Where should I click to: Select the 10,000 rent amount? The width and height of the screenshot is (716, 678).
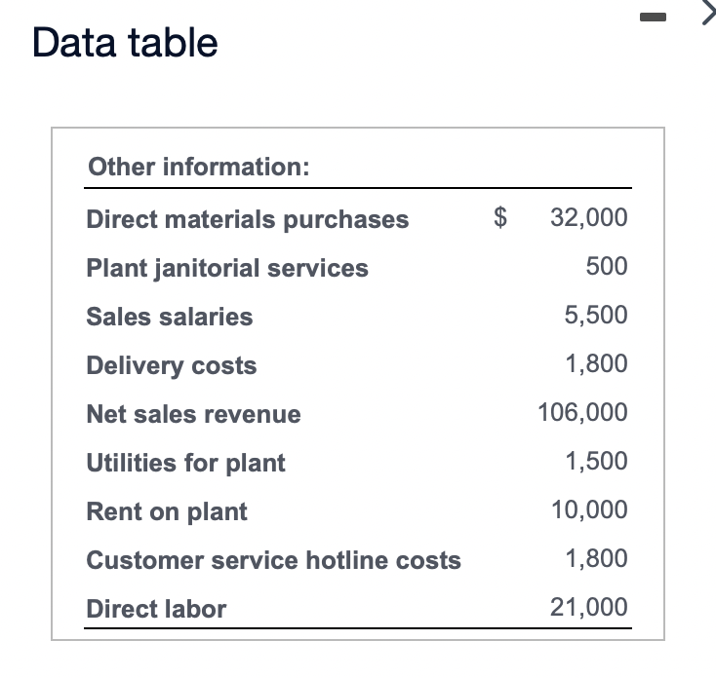point(589,509)
